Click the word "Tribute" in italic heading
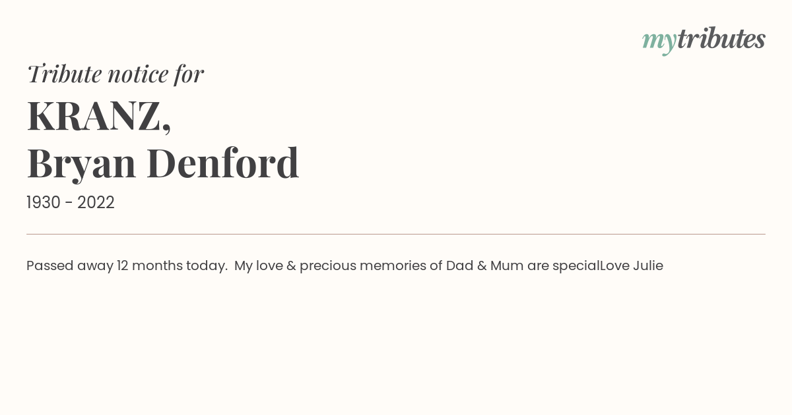 click(x=64, y=74)
